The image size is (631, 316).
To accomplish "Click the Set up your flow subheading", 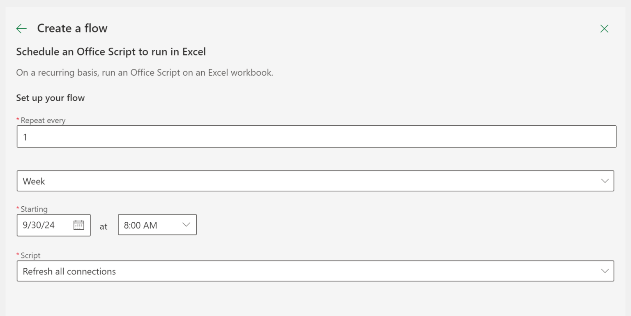I will tap(51, 98).
